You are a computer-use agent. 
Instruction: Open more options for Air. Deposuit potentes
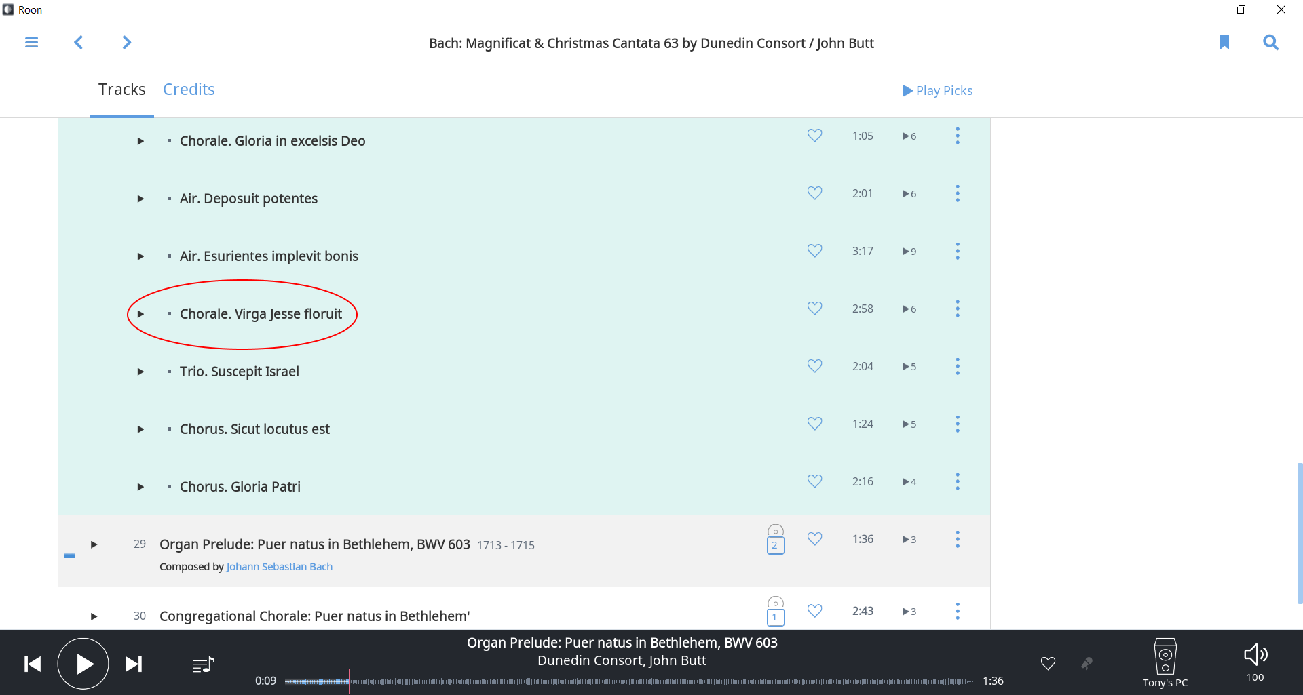click(958, 193)
